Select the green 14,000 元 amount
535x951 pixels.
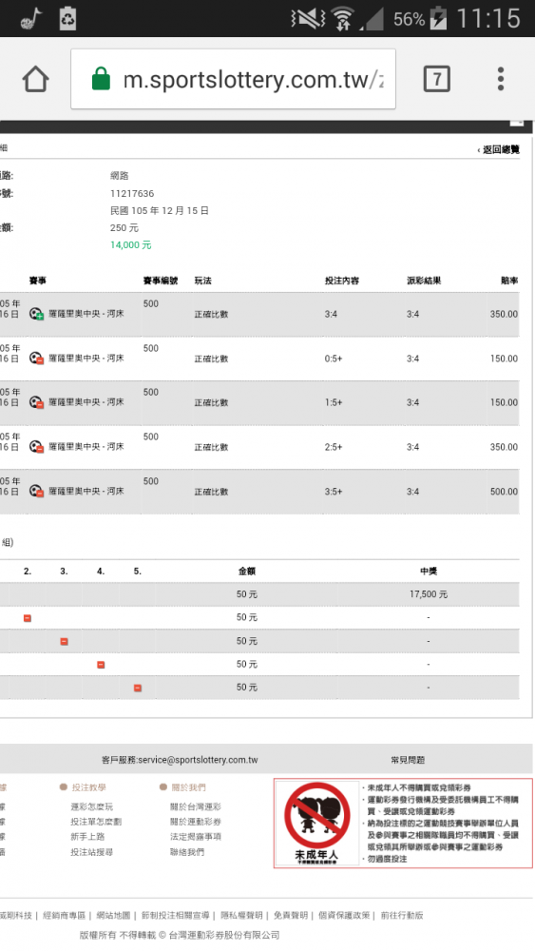[x=131, y=245]
